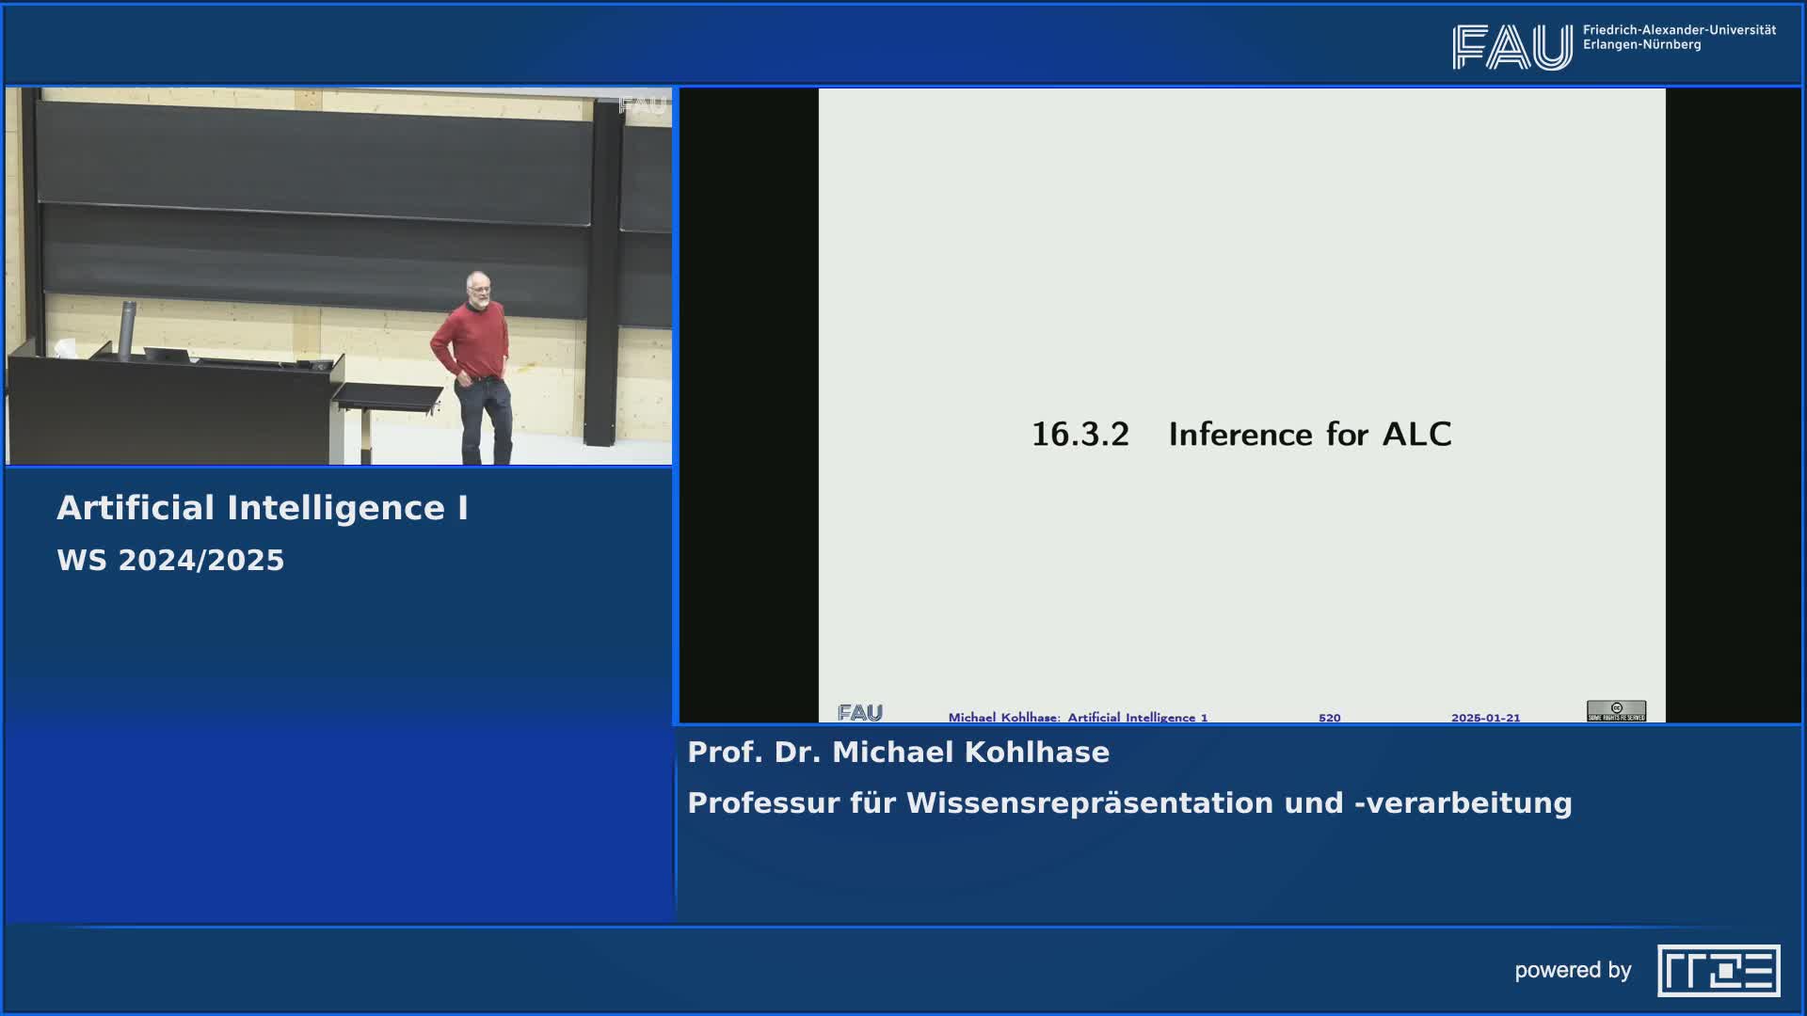1807x1016 pixels.
Task: Expand the 'WS 2024/2025' semester label
Action: 170,560
